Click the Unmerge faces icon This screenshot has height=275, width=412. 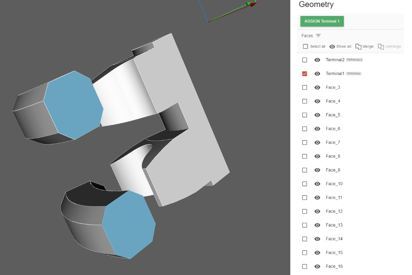(381, 47)
